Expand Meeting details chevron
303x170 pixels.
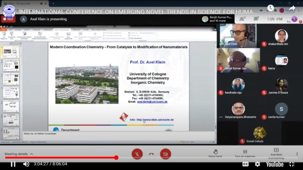pyautogui.click(x=31, y=154)
